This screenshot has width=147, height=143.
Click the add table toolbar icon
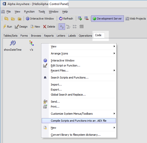tap(80, 18)
